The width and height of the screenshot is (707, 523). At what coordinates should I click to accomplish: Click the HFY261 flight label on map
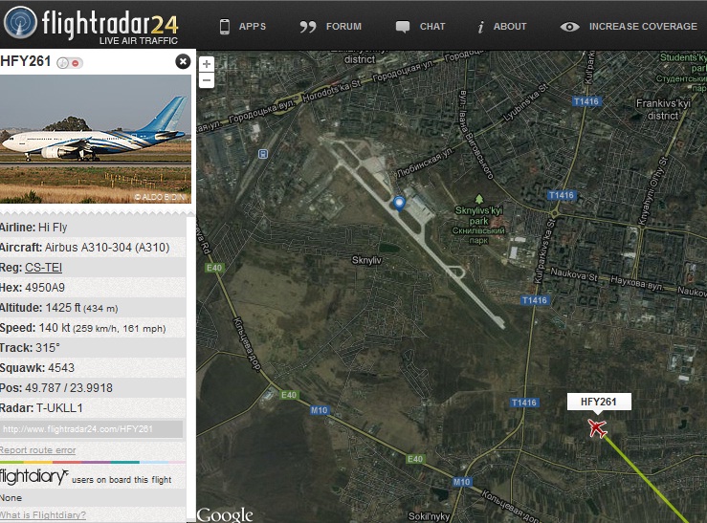[x=599, y=402]
